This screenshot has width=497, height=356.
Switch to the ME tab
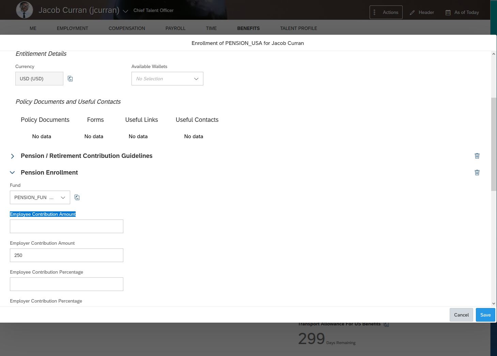pyautogui.click(x=33, y=28)
